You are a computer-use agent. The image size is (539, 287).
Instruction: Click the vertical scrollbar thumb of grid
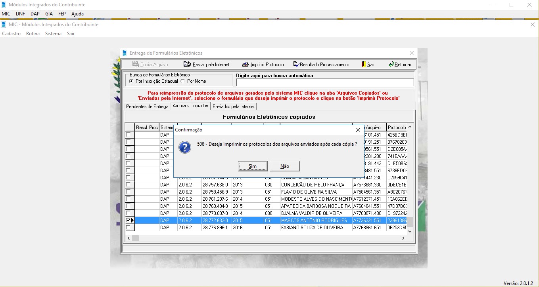point(410,222)
